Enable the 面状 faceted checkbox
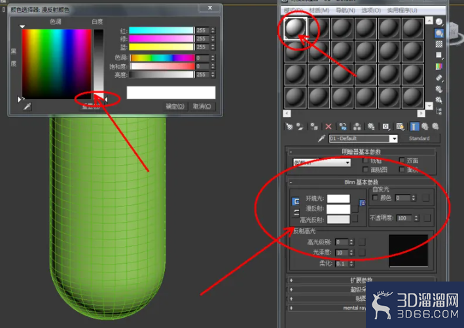This screenshot has width=464, height=328. tap(402, 170)
